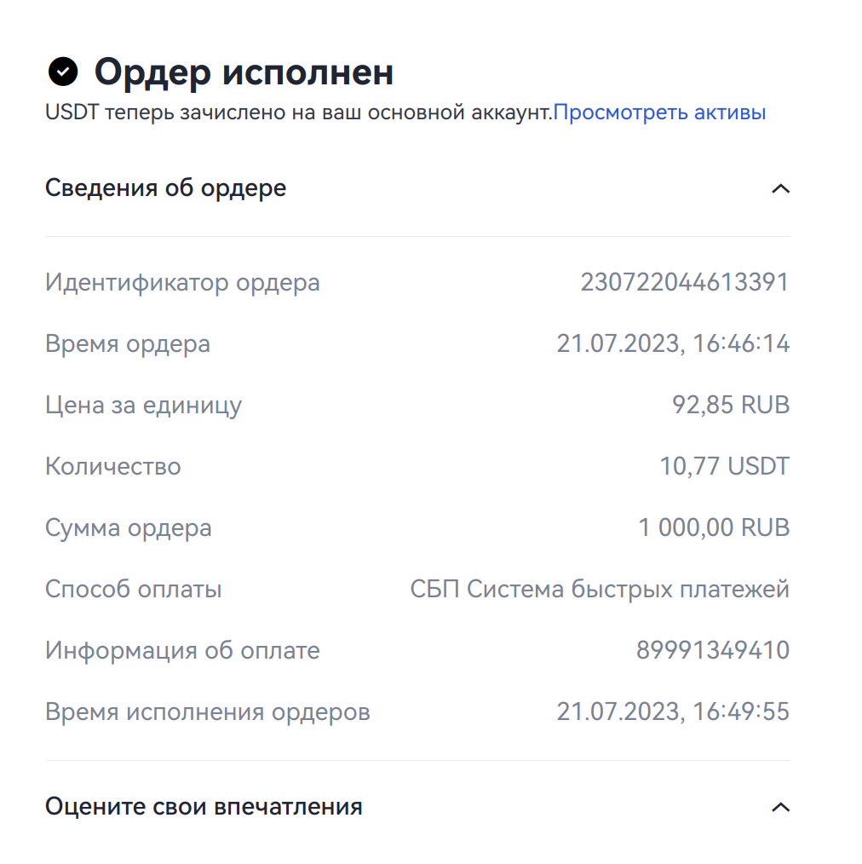Click the unit price 92,85 RUB
This screenshot has height=864, width=862.
[x=731, y=405]
